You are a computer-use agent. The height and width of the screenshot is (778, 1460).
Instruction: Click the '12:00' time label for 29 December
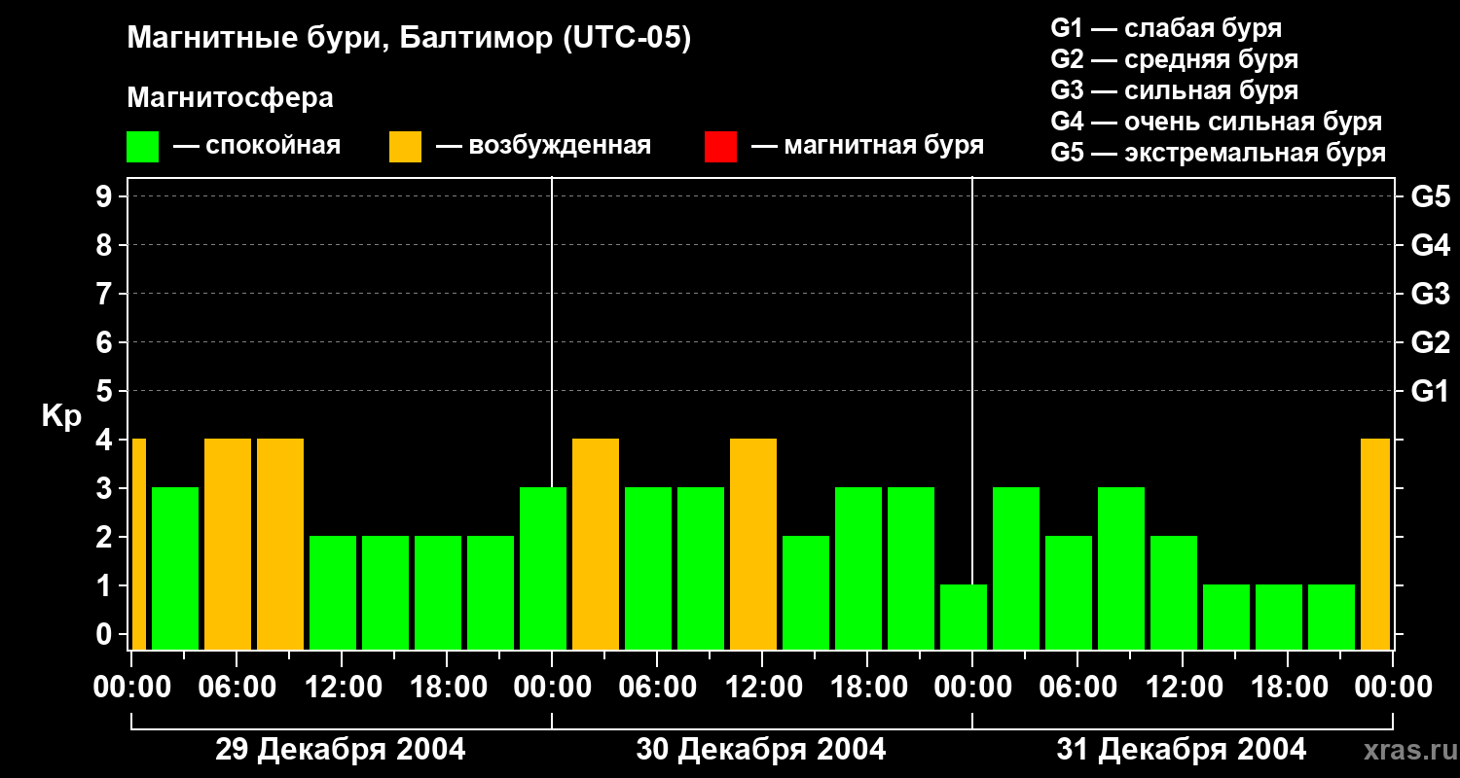point(342,688)
